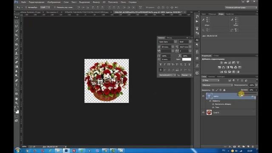Select the Elliptical Marquee tool
The width and height of the screenshot is (272, 153).
coord(17,22)
